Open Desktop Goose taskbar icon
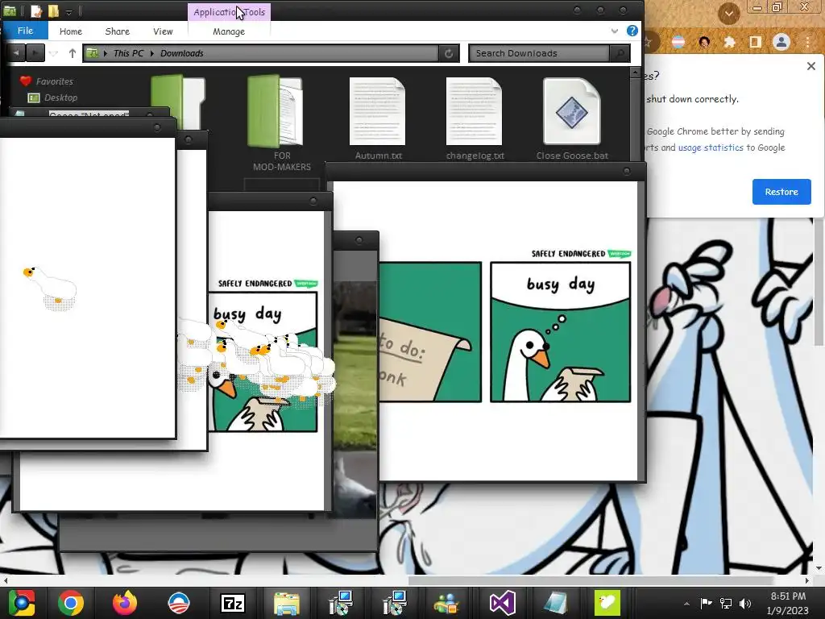Screen dimensions: 825x619 pos(607,603)
